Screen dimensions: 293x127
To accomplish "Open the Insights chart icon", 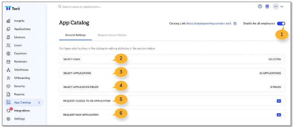I will [x=8, y=21].
